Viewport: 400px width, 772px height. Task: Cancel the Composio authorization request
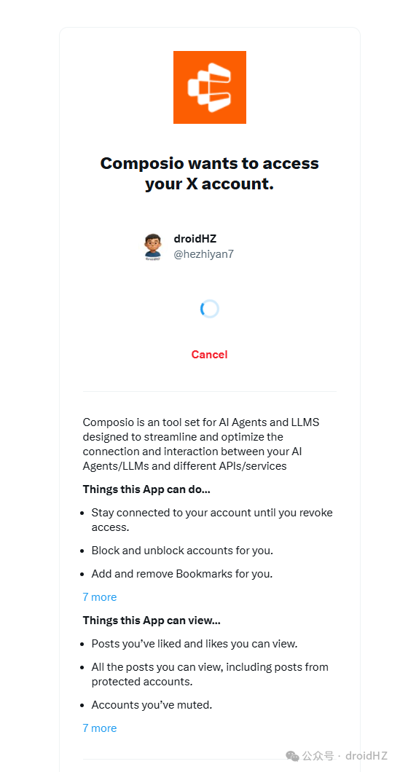coord(209,355)
